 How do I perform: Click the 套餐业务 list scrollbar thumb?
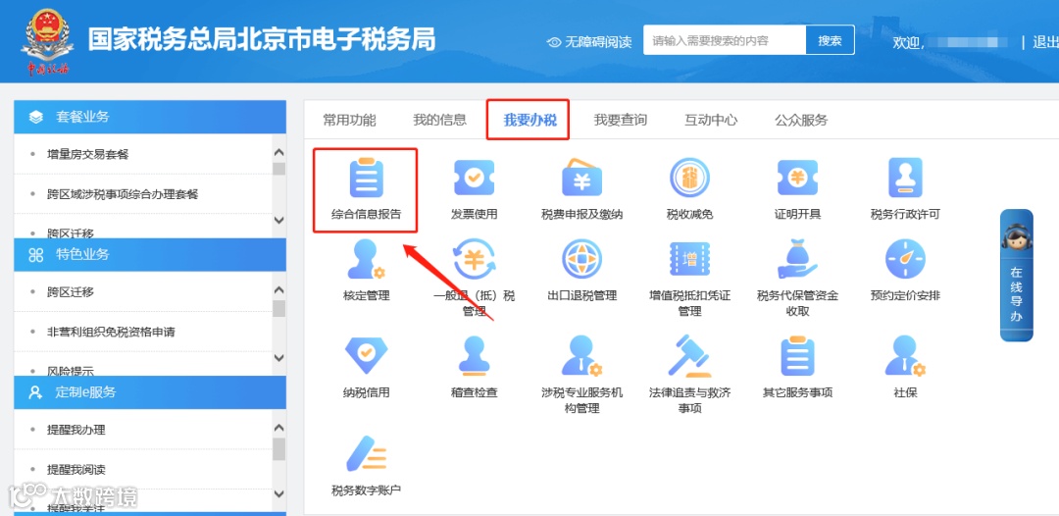coord(278,169)
